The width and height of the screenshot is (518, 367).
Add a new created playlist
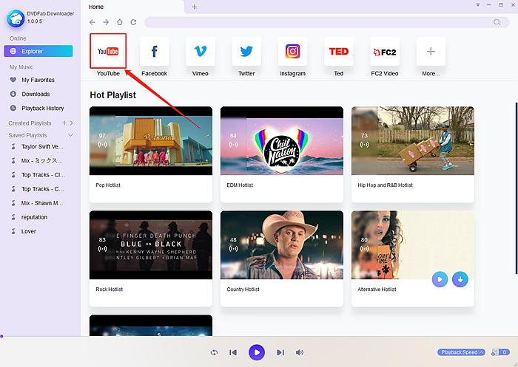64,123
